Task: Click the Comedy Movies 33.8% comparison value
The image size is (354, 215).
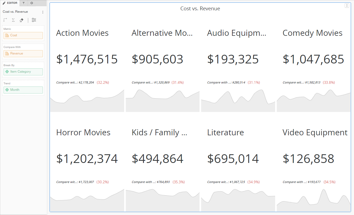Action: [x=329, y=82]
